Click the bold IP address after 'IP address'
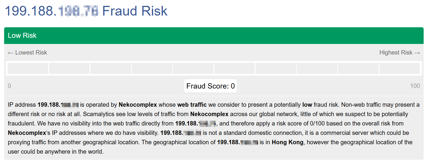The height and width of the screenshot is (163, 431). point(58,105)
